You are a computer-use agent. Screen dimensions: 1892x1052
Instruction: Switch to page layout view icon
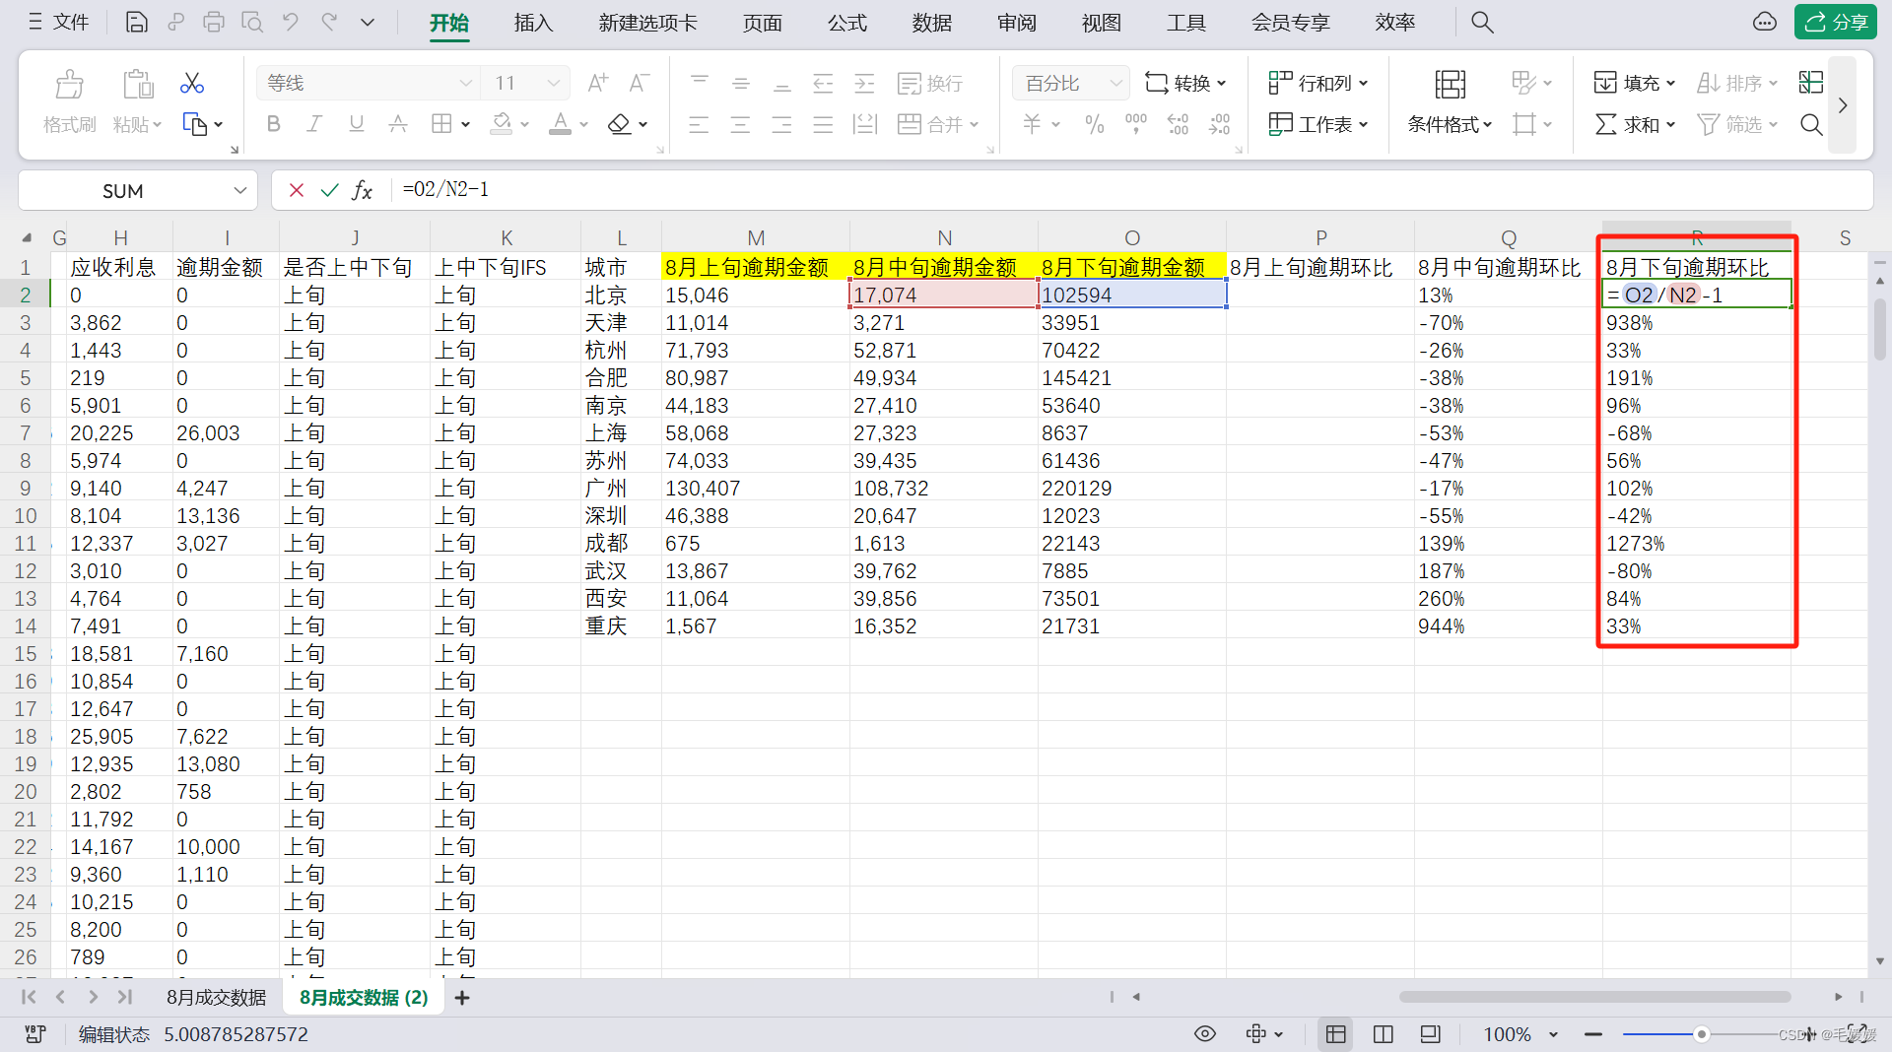(1383, 1033)
